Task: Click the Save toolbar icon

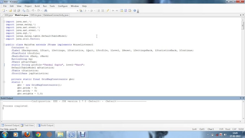Action: click(x=14, y=10)
